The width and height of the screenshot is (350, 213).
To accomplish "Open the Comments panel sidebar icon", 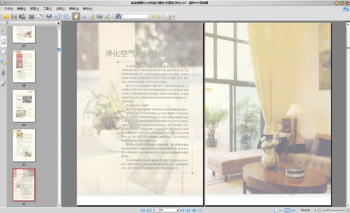I will point(3,62).
